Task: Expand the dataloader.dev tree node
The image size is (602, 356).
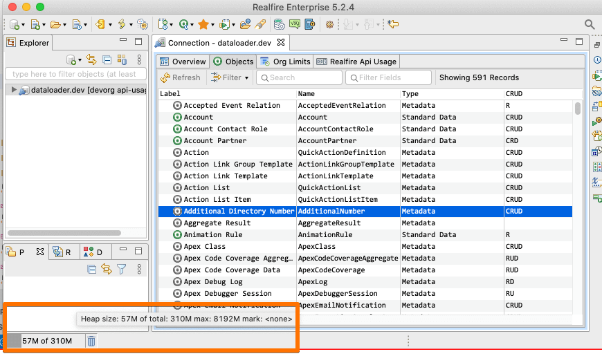Action: pos(14,90)
